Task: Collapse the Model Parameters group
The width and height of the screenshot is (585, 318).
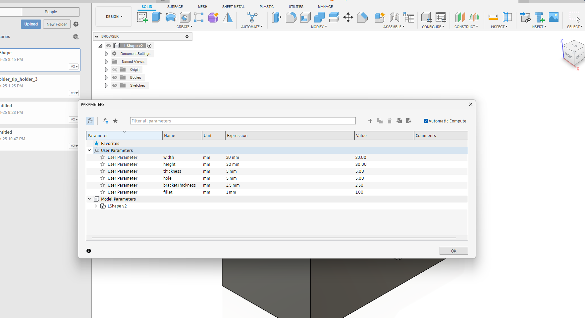Action: [89, 199]
